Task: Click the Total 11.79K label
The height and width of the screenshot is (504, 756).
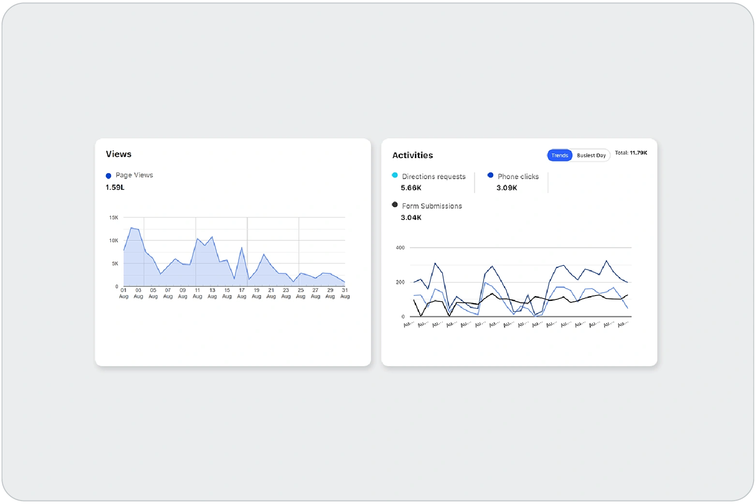Action: pos(631,153)
